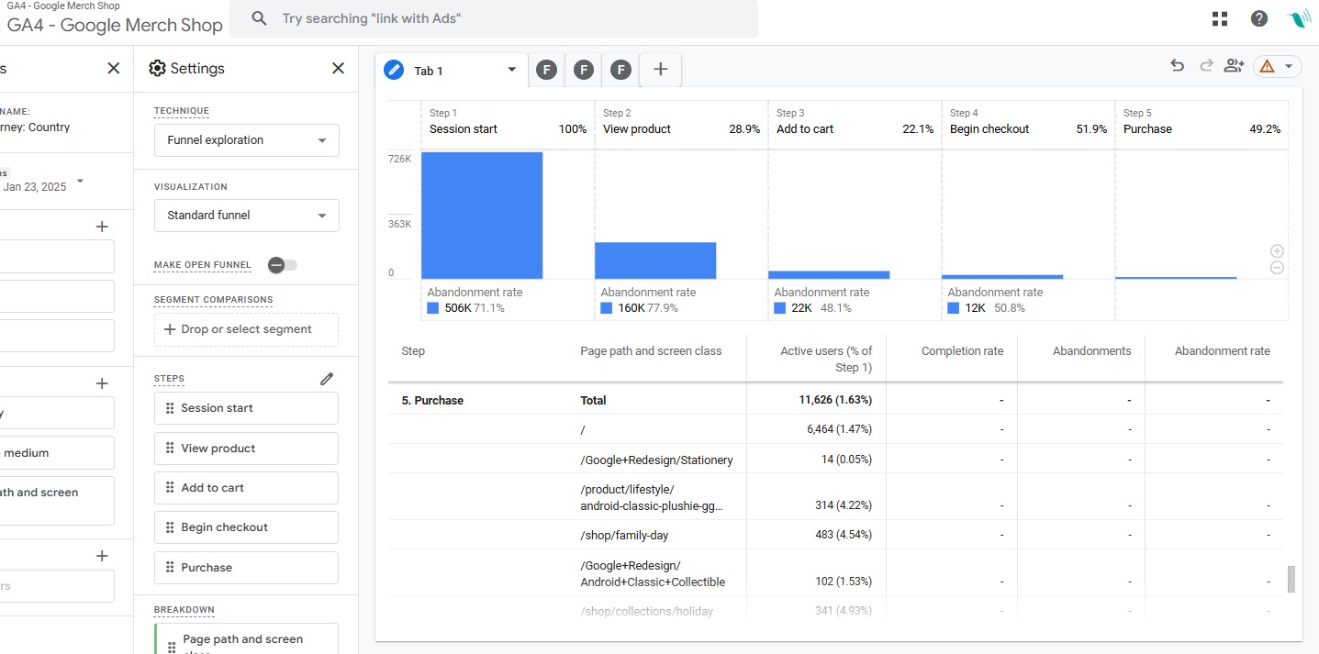Click the Tab 1 pencil icon
The height and width of the screenshot is (654, 1319).
pyautogui.click(x=394, y=70)
